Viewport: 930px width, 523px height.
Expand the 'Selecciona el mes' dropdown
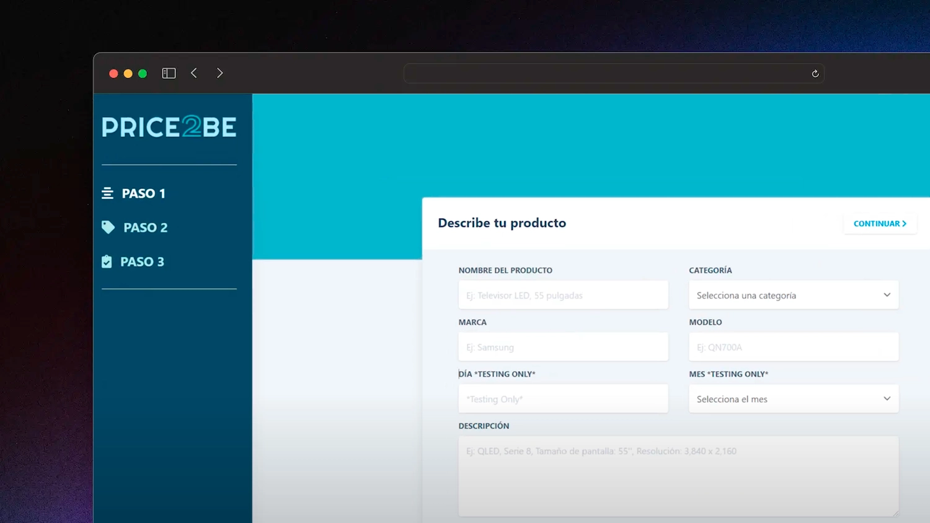coord(793,399)
